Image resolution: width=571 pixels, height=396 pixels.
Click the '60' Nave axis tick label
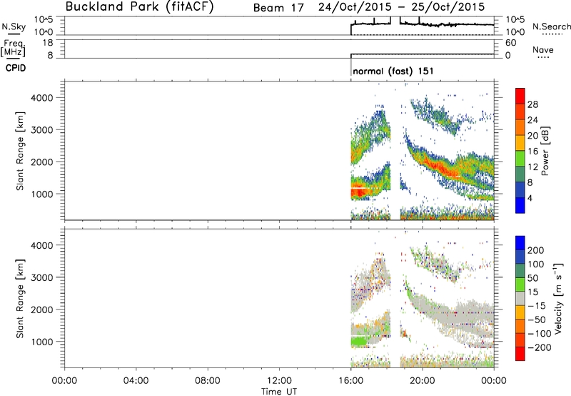click(511, 43)
